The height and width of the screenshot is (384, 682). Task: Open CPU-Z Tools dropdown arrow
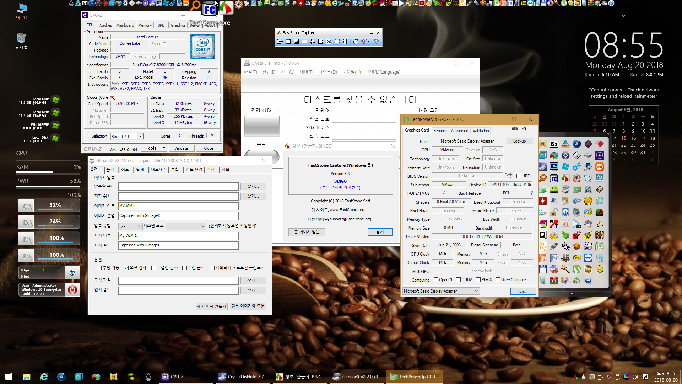[x=164, y=148]
